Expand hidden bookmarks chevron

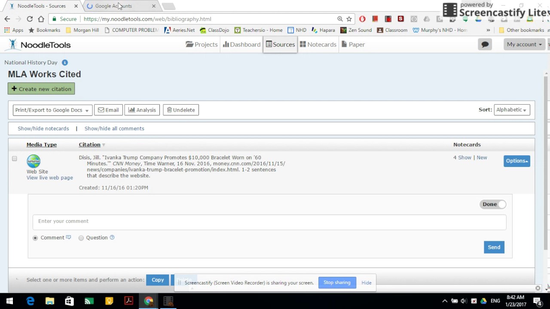[x=488, y=30]
